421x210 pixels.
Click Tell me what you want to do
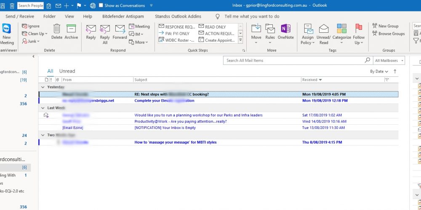pos(252,16)
